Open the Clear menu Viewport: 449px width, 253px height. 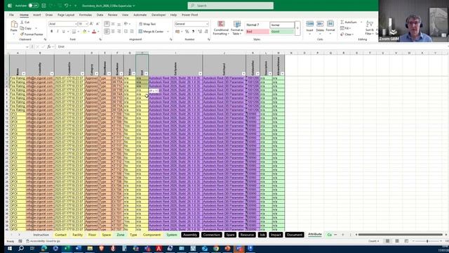347,34
